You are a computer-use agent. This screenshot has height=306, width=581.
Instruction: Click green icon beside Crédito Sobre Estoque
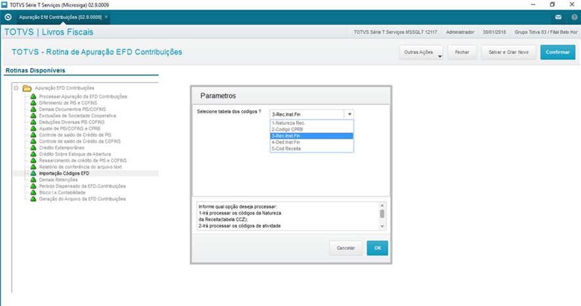pos(33,154)
